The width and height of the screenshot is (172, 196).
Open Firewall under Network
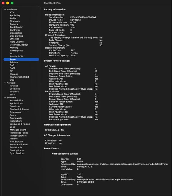click(14, 86)
